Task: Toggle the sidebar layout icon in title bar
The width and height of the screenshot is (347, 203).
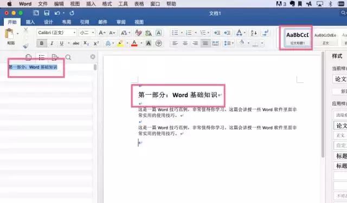Action: tap(36, 13)
